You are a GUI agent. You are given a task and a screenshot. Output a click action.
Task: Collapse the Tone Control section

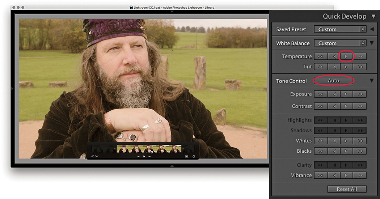(x=372, y=81)
